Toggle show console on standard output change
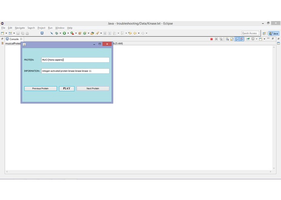This screenshot has width=281, height=200. [237, 39]
